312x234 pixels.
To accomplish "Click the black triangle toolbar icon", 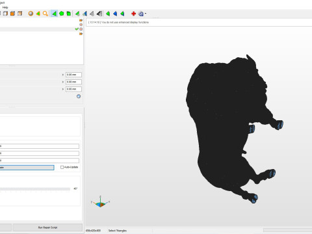I will coord(99,14).
